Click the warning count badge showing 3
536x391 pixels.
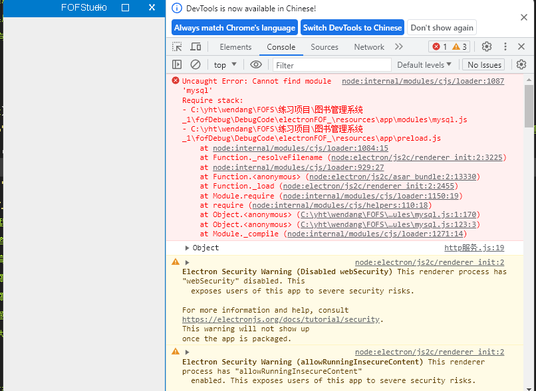[x=460, y=46]
